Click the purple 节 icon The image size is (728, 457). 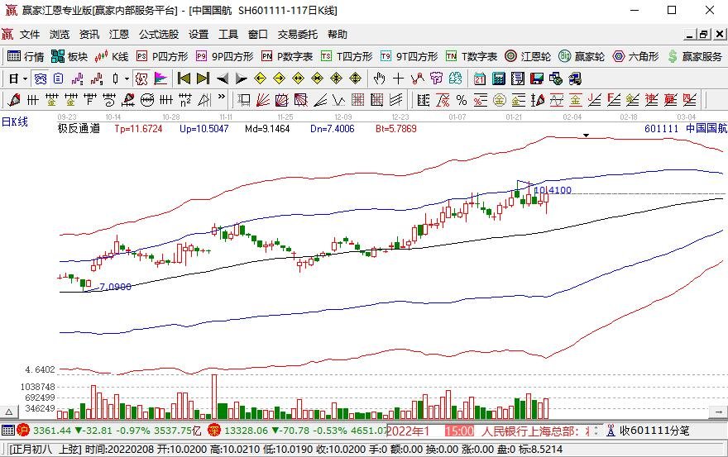tap(436, 79)
